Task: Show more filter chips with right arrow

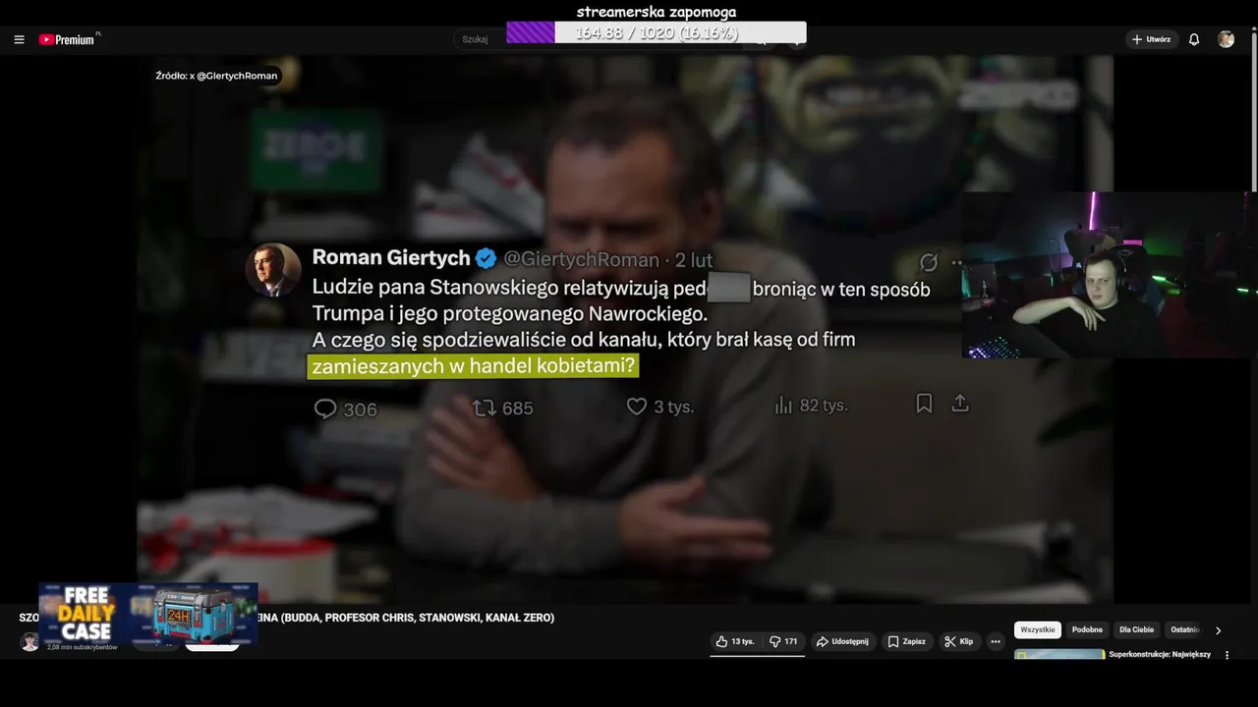Action: [x=1218, y=630]
